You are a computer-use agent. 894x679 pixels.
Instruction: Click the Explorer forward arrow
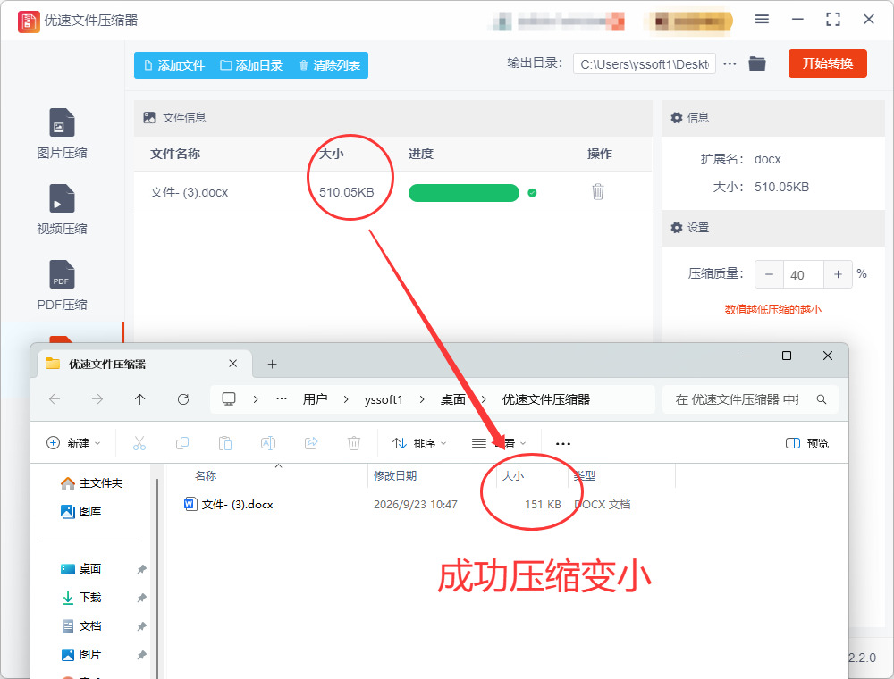[x=97, y=399]
